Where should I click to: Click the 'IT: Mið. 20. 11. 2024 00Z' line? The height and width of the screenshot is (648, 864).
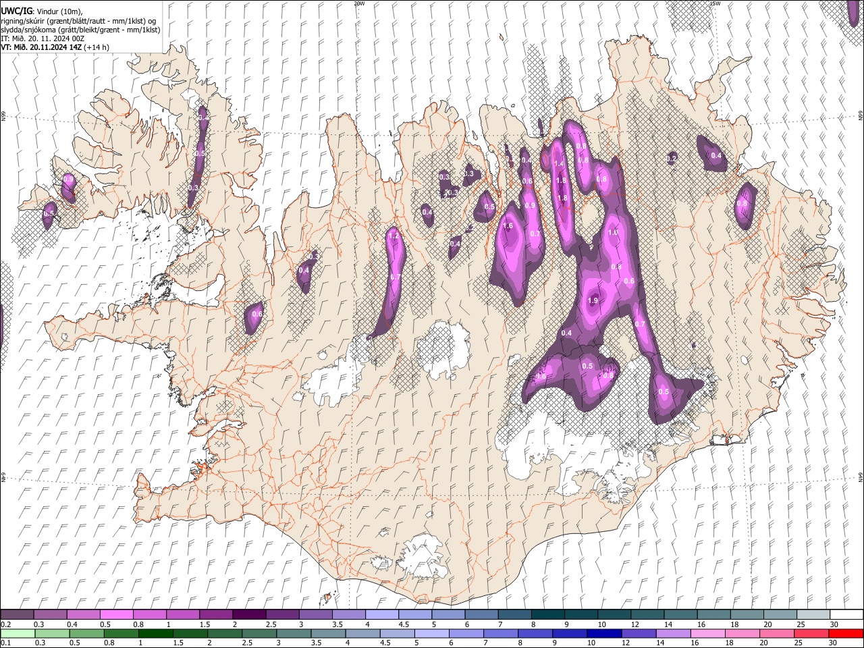43,38
